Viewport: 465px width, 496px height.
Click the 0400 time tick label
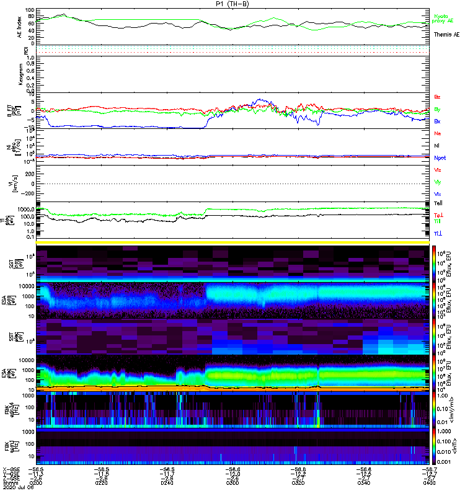click(x=429, y=483)
